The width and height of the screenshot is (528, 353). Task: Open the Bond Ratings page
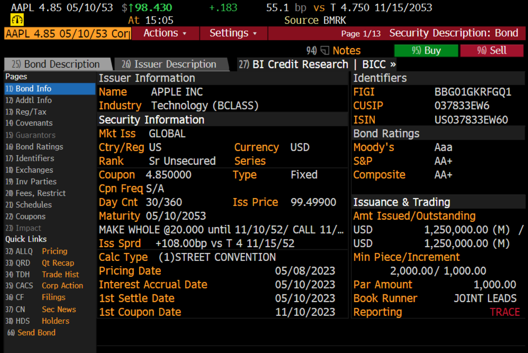pyautogui.click(x=39, y=147)
